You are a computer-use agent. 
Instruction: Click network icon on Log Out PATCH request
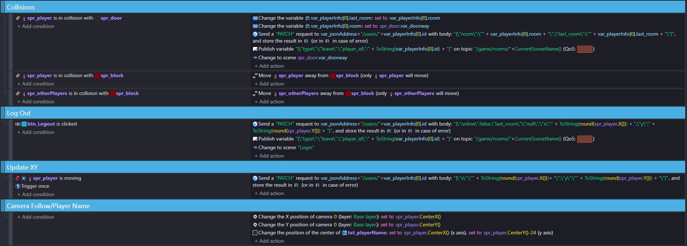(x=255, y=124)
